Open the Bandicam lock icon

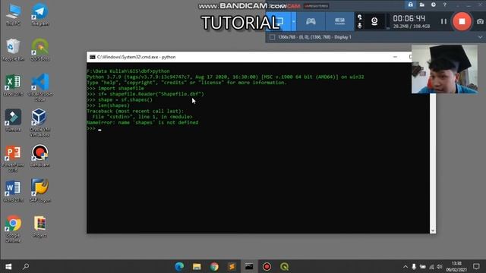coord(410,5)
